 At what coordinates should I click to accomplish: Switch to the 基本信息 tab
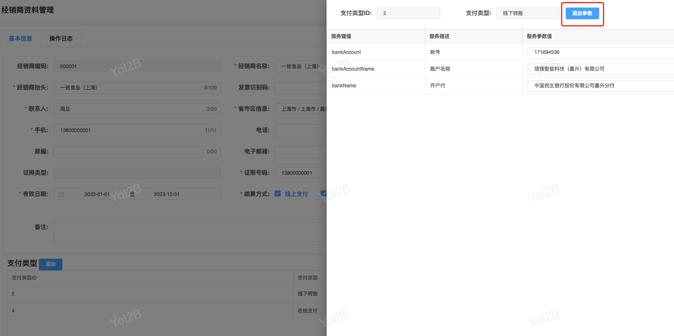tap(20, 38)
